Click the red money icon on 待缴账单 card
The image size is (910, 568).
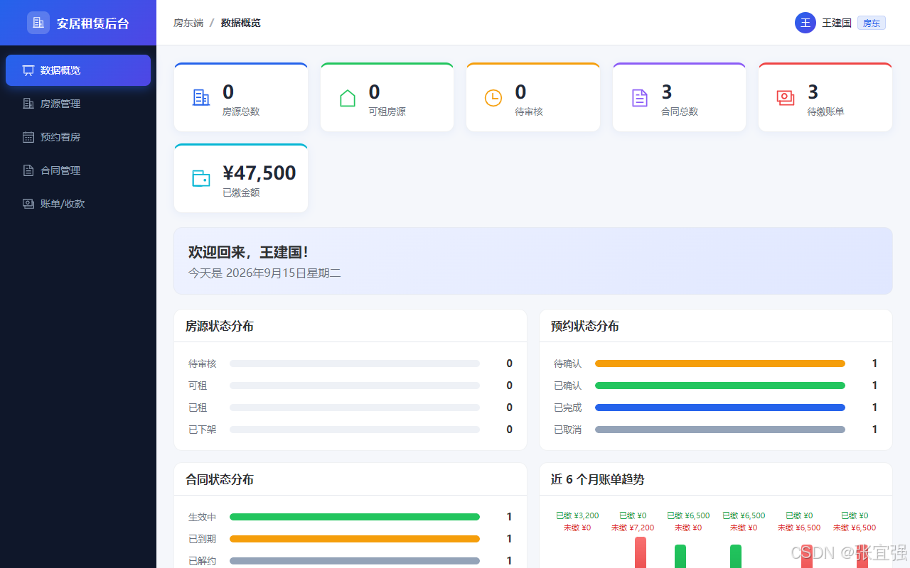(786, 98)
